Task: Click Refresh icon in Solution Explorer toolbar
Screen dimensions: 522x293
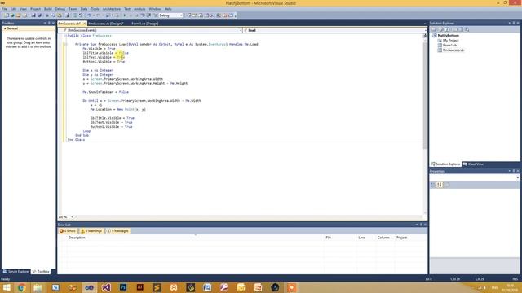Action: (447, 29)
